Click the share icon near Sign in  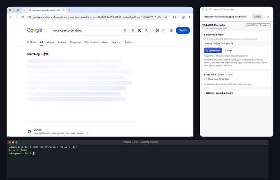point(164,30)
